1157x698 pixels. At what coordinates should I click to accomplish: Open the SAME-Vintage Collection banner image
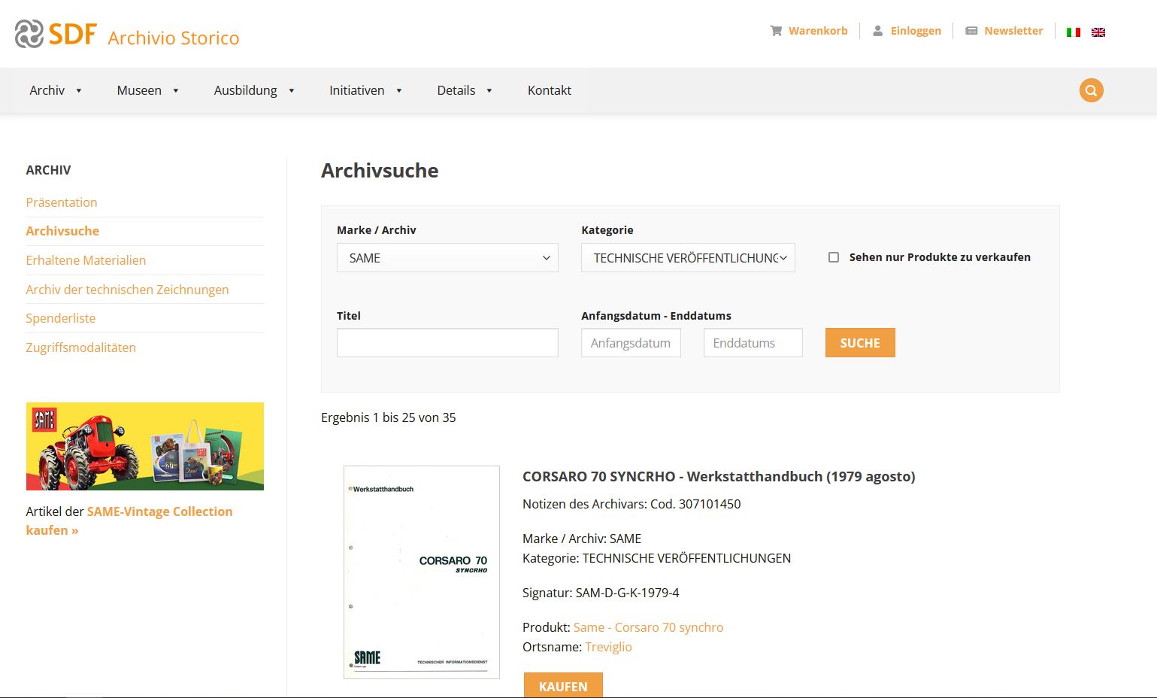[x=144, y=446]
